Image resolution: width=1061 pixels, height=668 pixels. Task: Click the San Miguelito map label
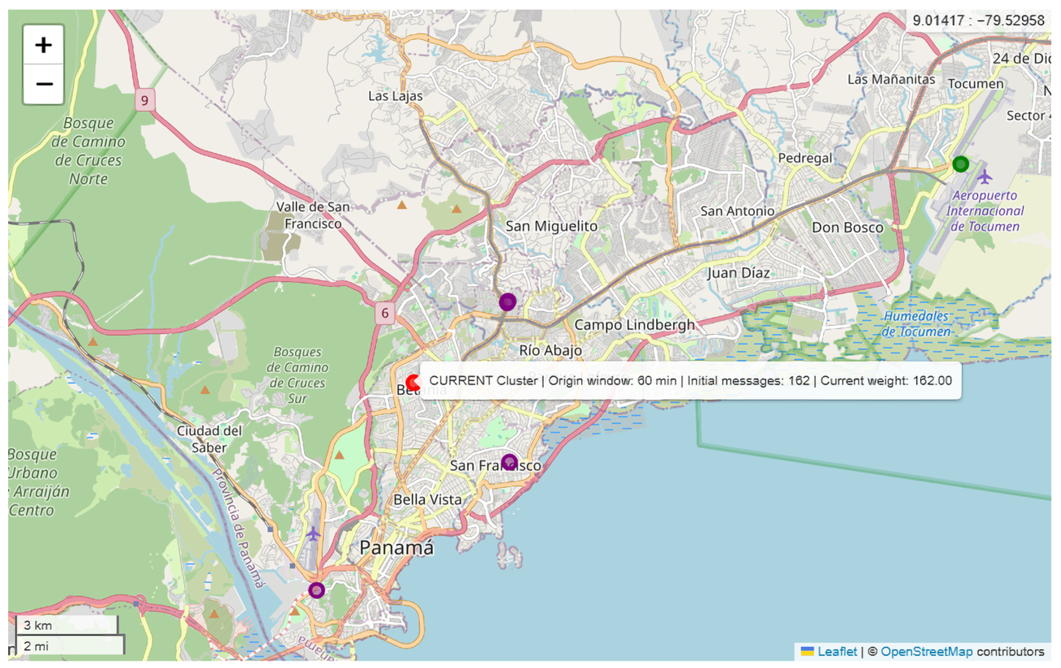551,226
